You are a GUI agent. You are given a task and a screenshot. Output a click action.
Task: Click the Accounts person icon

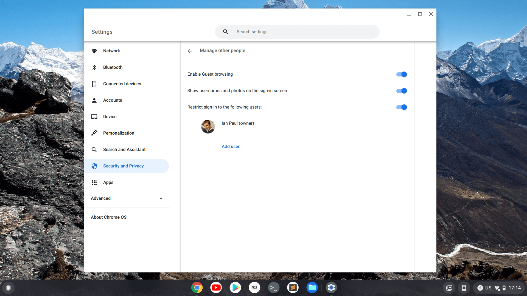tap(94, 100)
